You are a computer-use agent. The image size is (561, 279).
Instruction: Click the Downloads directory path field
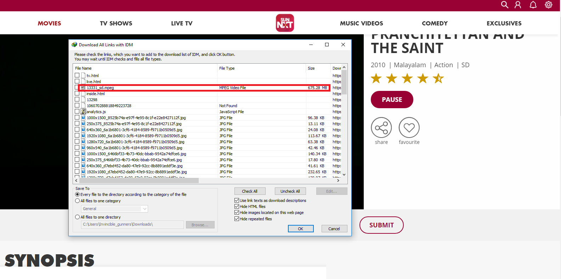132,225
